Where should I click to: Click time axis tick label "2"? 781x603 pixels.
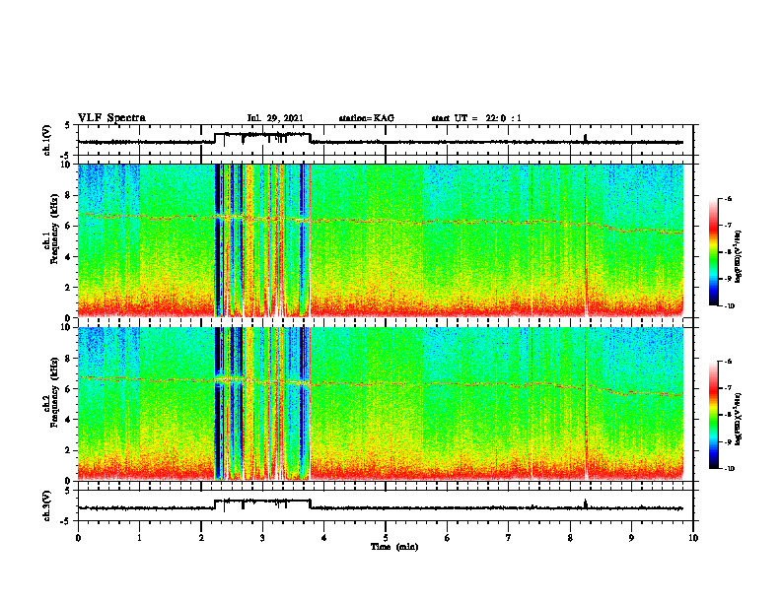point(201,538)
